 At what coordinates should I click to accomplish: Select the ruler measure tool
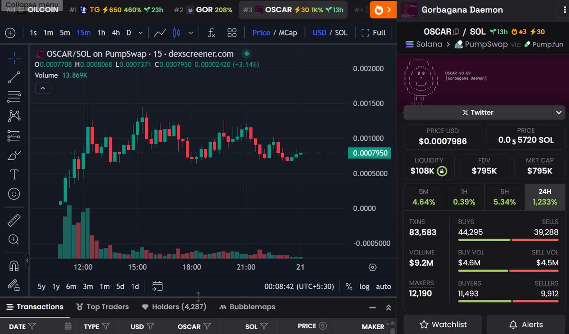coord(14,220)
